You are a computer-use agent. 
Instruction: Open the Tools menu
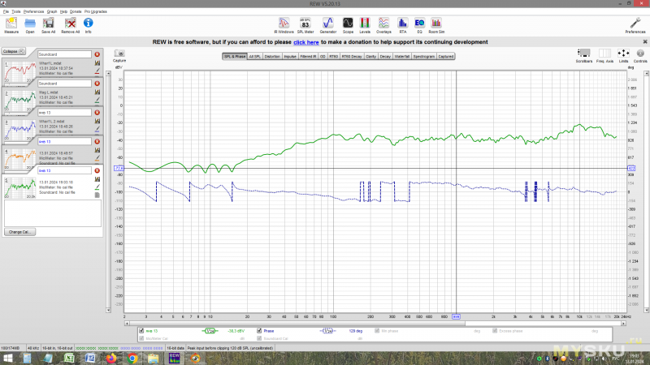[15, 11]
